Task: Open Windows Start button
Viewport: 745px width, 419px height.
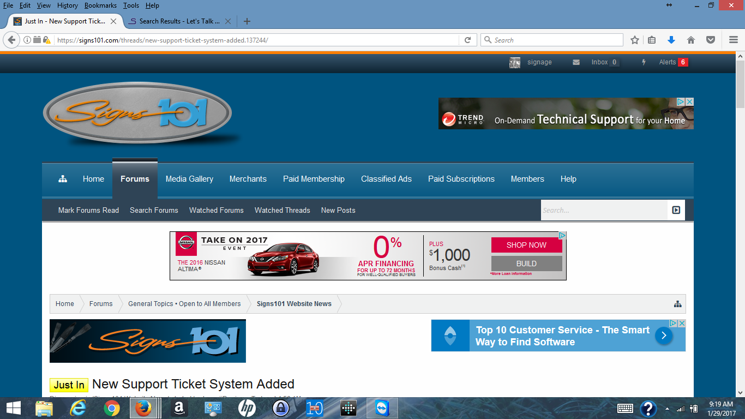Action: [13, 408]
